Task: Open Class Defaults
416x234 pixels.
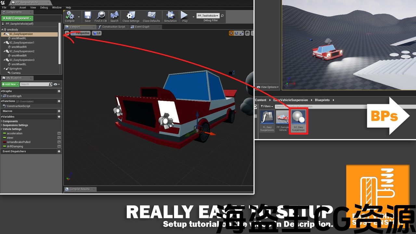Action: [x=151, y=17]
